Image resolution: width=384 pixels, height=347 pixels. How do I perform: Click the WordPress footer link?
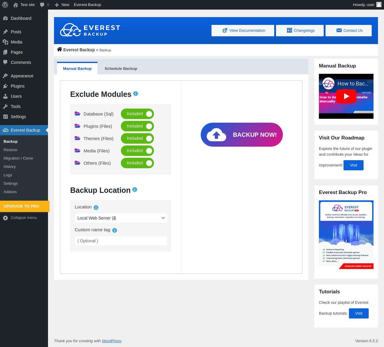112,341
